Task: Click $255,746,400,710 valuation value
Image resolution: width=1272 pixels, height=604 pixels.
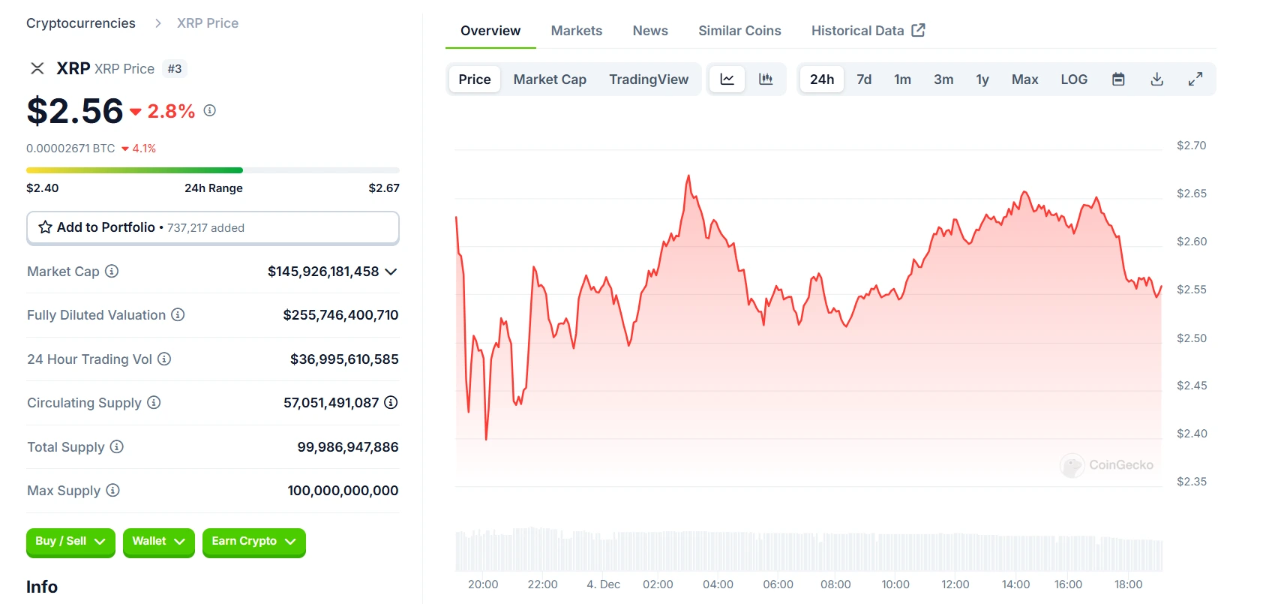Action: (340, 315)
